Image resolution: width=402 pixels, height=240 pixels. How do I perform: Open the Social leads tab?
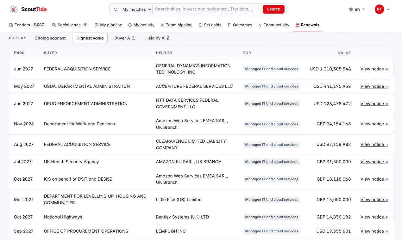70,25
